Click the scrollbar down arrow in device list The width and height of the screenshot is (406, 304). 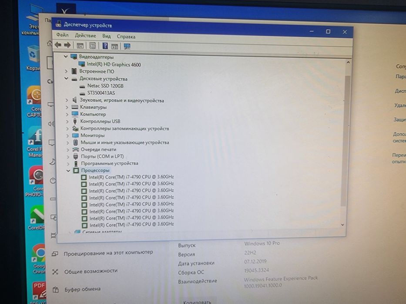tap(342, 225)
